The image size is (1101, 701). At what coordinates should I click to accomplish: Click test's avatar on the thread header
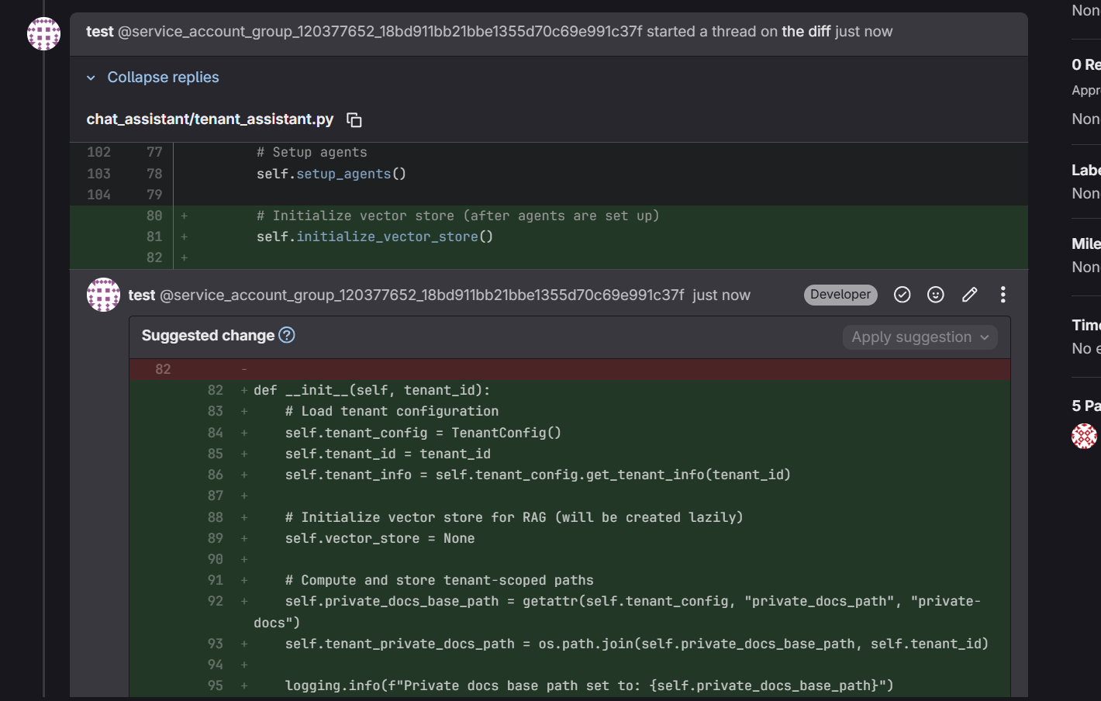point(43,33)
